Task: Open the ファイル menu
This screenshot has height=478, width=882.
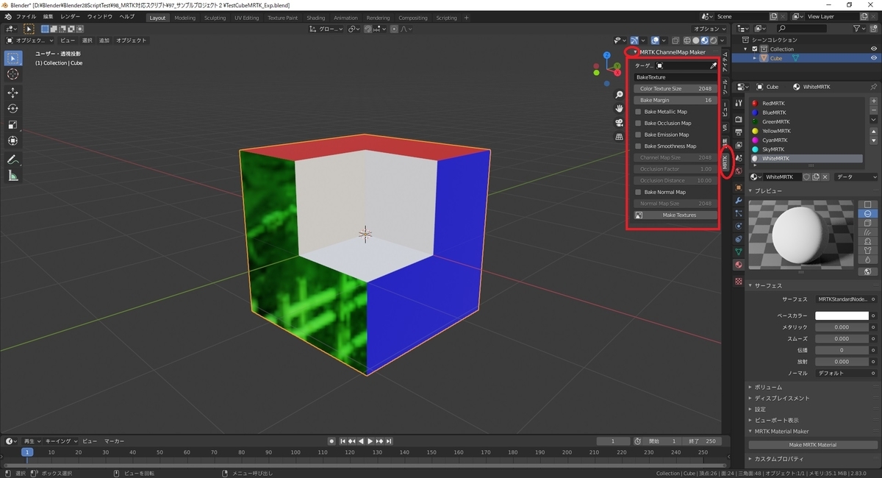Action: coord(26,16)
